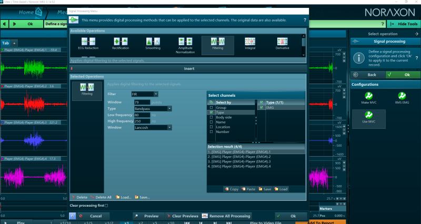The height and width of the screenshot is (224, 421).
Task: Click the Window points input field
Action: (x=142, y=102)
